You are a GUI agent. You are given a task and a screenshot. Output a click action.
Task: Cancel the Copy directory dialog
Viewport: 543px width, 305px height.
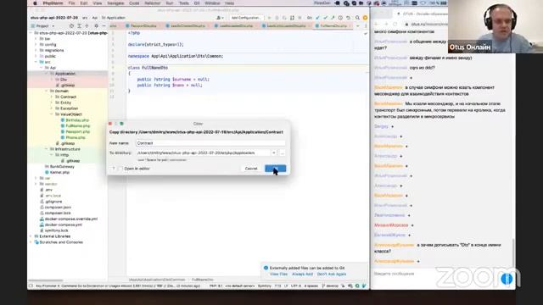coord(251,169)
